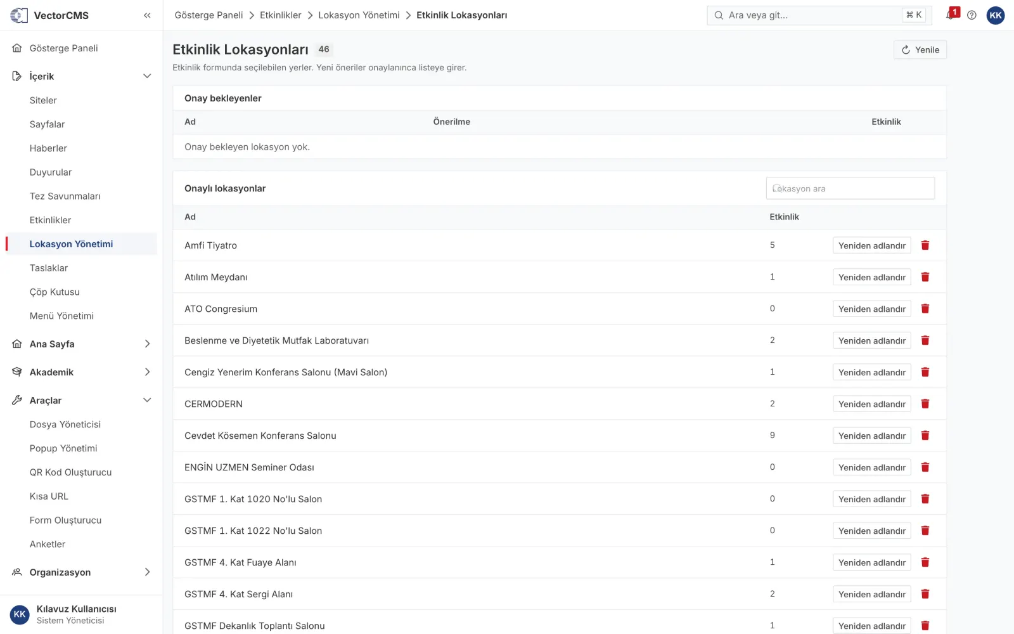Delete the Atılım Meydanı location
This screenshot has height=634, width=1014.
point(925,277)
